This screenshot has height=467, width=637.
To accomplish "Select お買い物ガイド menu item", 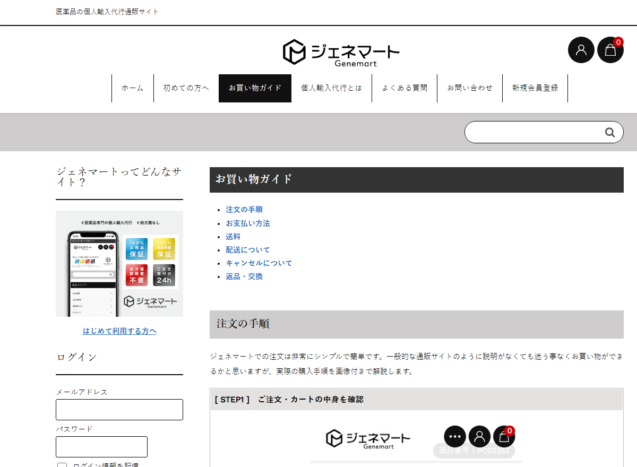I will 255,88.
